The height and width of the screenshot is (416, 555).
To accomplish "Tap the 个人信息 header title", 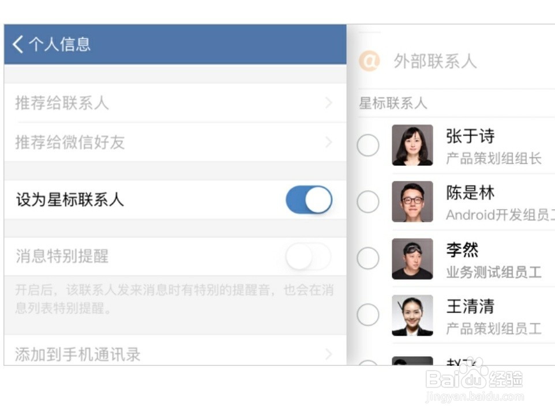I will [x=59, y=44].
